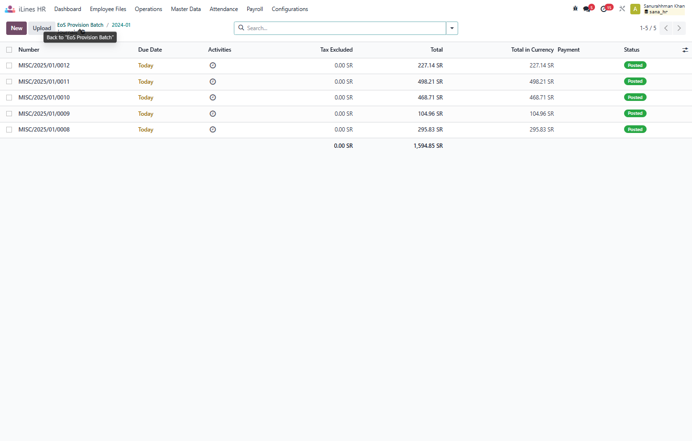
Task: Go to previous page arrow
Action: tap(666, 28)
